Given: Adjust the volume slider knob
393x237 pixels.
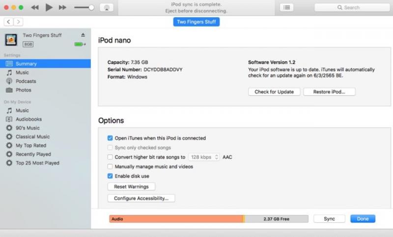Looking at the screenshot, I should coord(91,7).
